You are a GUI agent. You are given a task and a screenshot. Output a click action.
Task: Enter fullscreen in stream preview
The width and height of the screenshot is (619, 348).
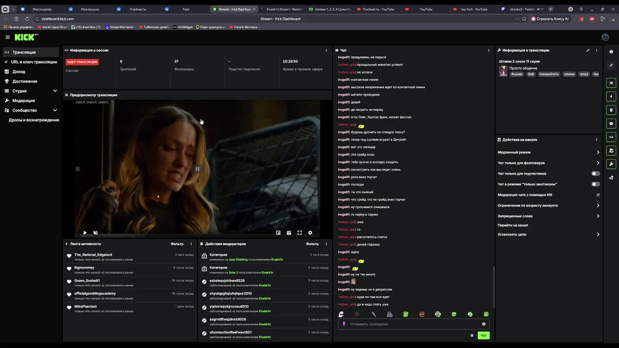(x=299, y=232)
